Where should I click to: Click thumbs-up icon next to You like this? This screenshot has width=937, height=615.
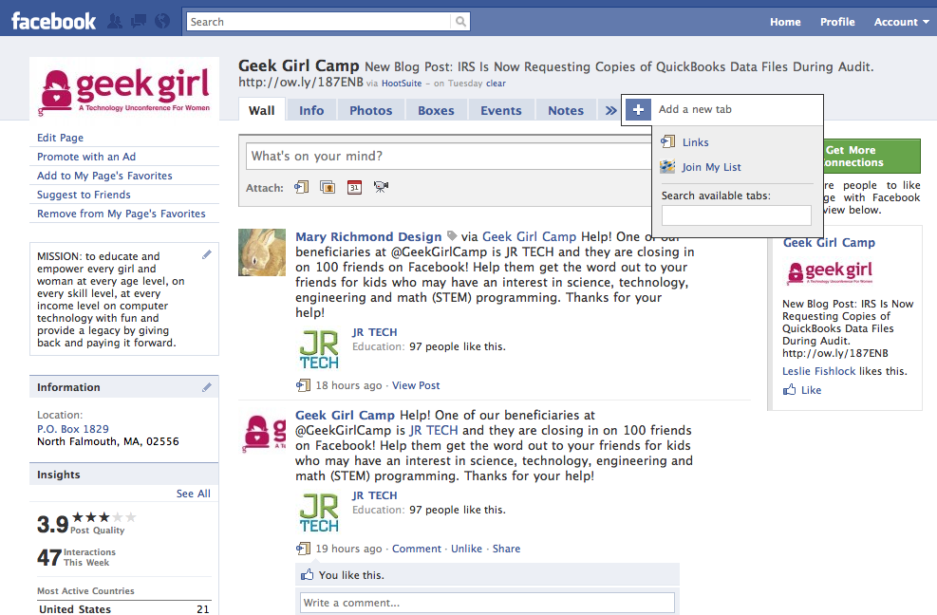point(308,575)
